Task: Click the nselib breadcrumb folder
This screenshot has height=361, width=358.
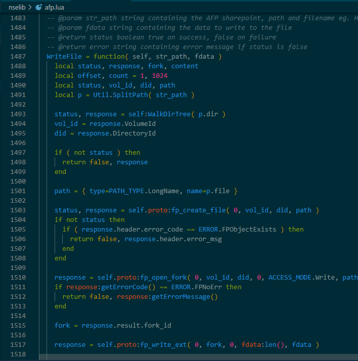Action: coord(17,8)
